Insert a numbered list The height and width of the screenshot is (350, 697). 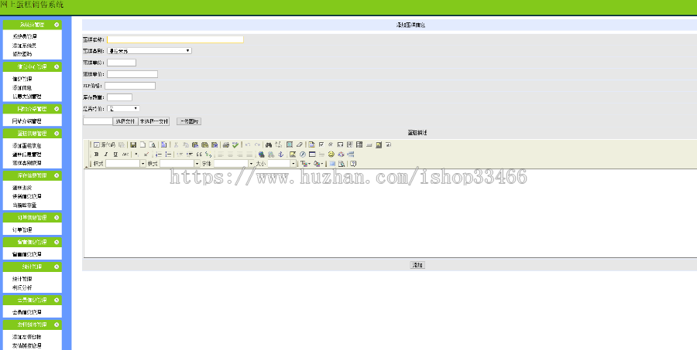[x=159, y=155]
